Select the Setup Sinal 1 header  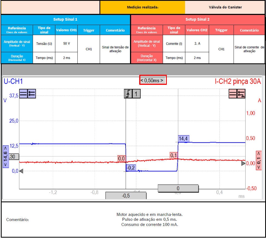65,20
